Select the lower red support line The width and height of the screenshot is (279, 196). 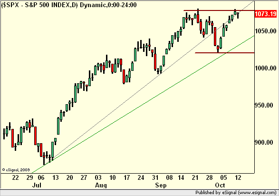pyautogui.click(x=224, y=53)
